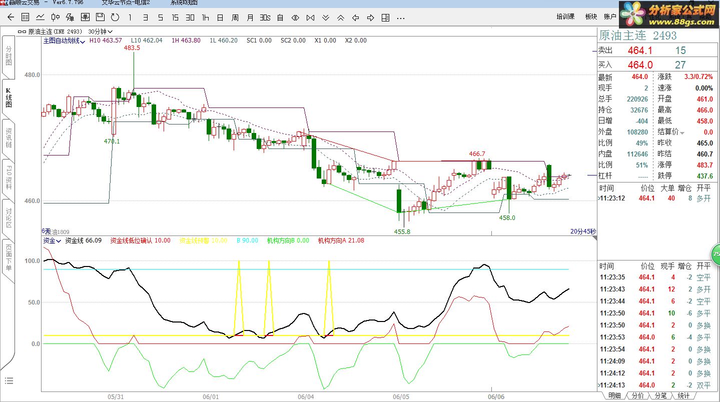Open the 讨论区 side tab
The width and height of the screenshot is (720, 402).
point(8,218)
